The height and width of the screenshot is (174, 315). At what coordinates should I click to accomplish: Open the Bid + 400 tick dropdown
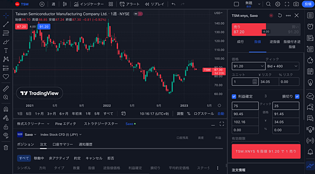click(282, 66)
